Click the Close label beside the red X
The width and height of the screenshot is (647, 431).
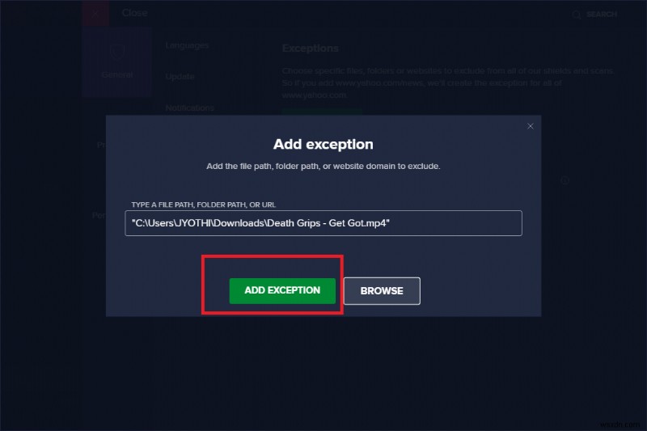point(134,13)
